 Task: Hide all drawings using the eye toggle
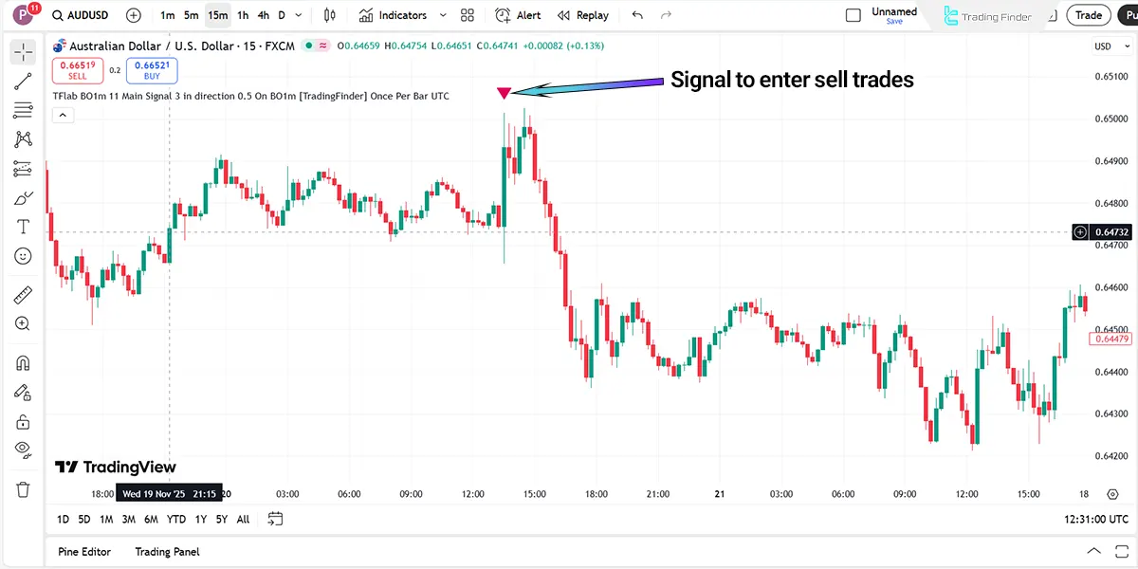click(23, 448)
